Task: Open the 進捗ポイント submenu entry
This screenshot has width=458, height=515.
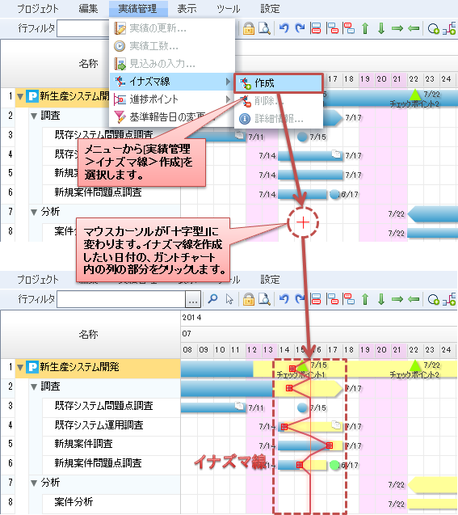Action: (x=172, y=99)
